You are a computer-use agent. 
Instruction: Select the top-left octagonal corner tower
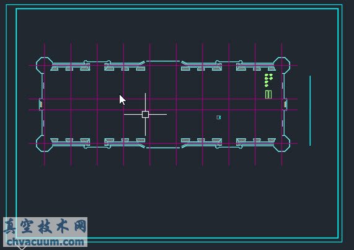pyautogui.click(x=44, y=65)
